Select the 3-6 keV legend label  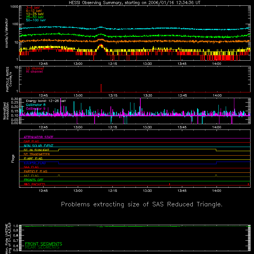point(33,8)
